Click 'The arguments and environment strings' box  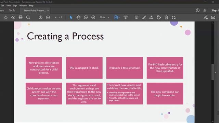click(84, 93)
